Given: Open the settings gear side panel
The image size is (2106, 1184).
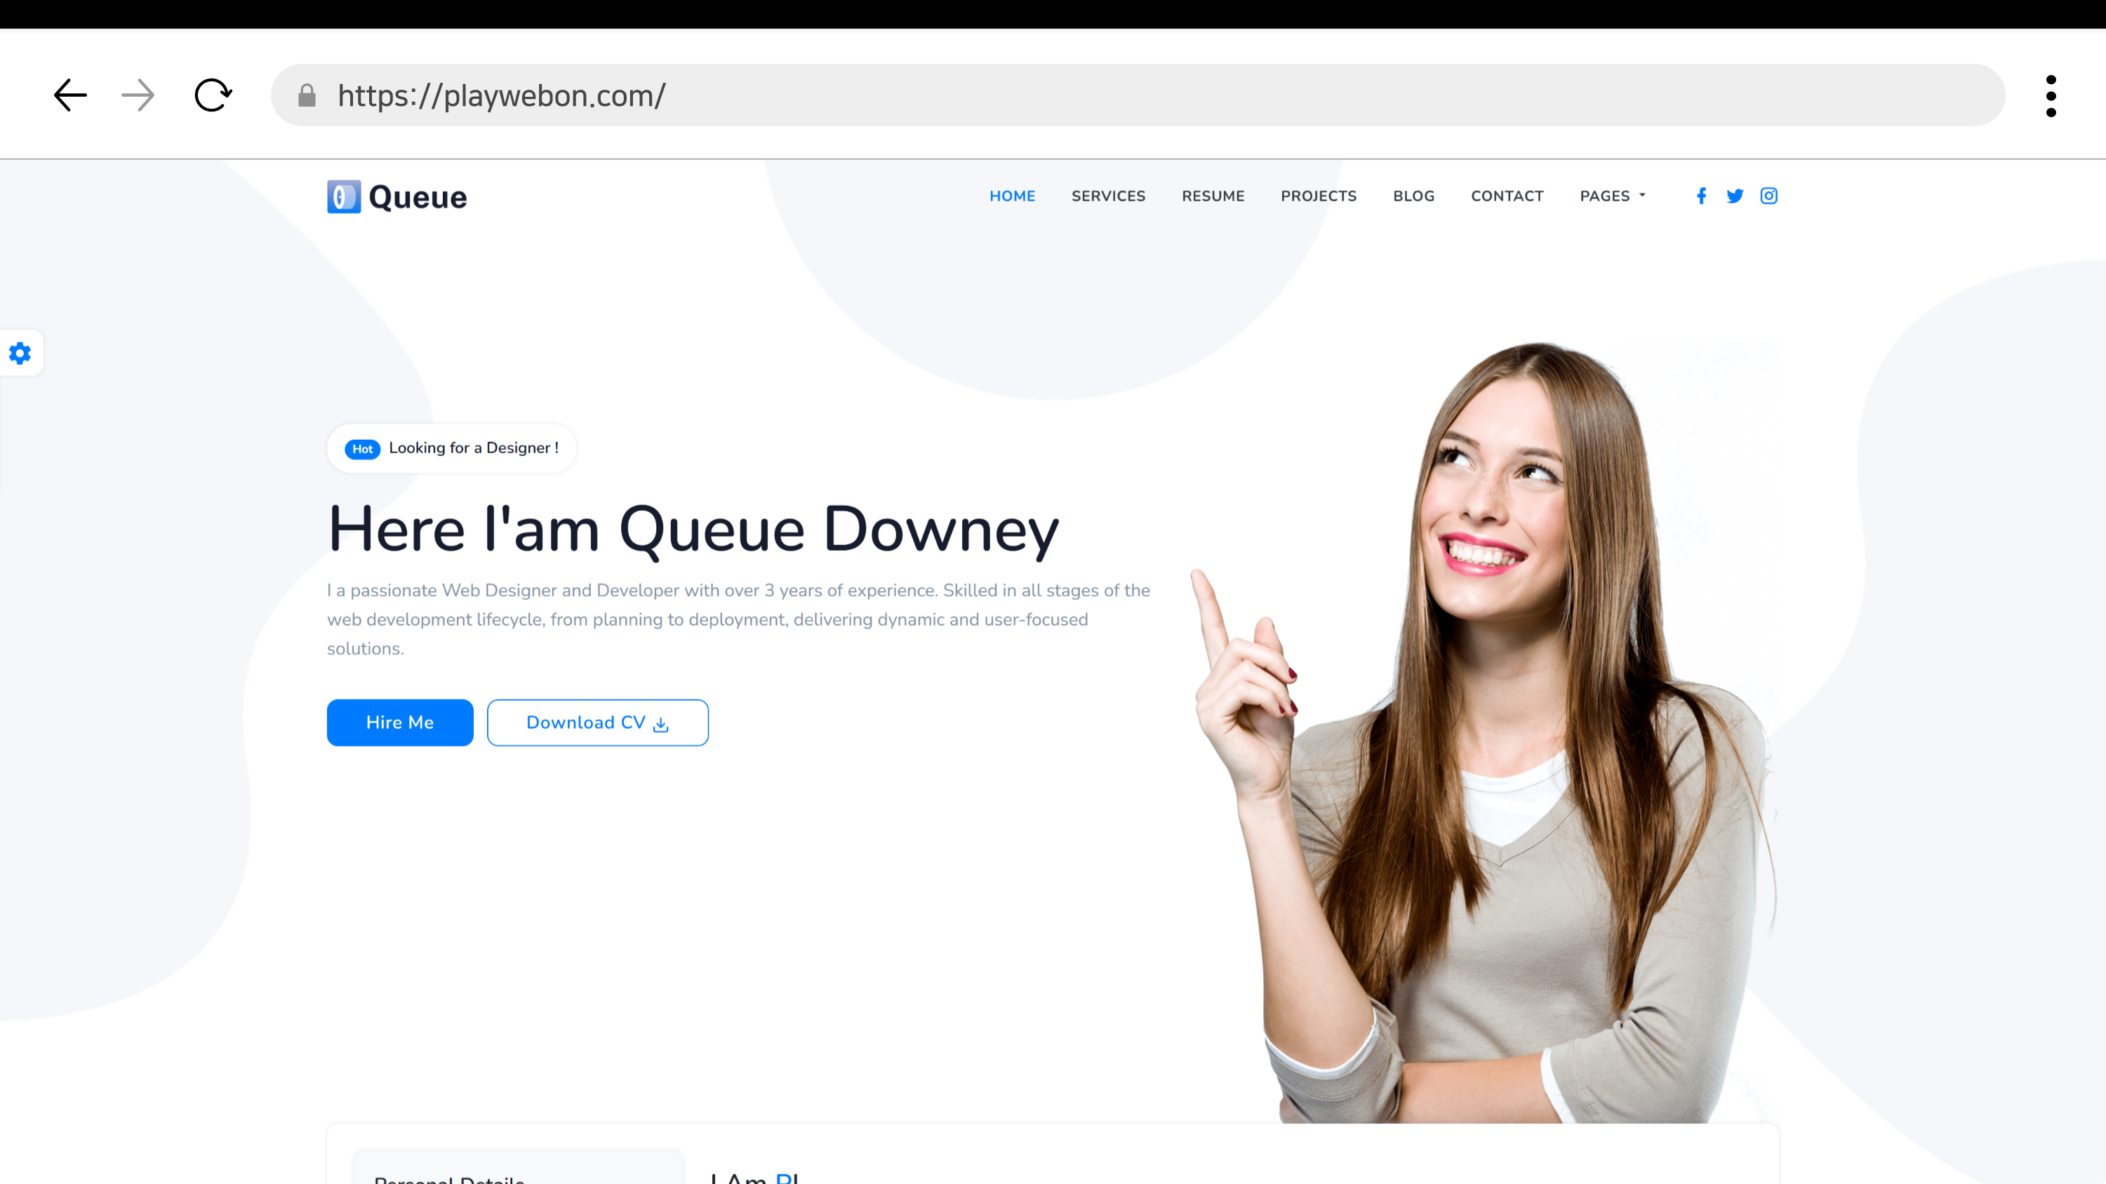Looking at the screenshot, I should (20, 353).
